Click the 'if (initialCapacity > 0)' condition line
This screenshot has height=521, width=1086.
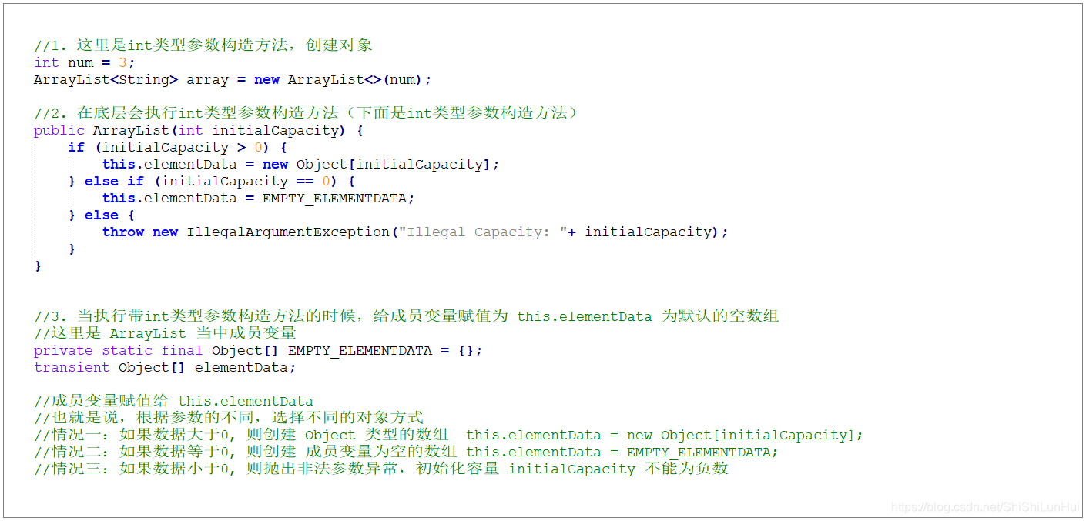point(176,147)
